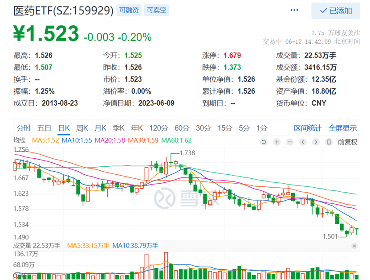Click the candlestick style icon

click(329, 142)
